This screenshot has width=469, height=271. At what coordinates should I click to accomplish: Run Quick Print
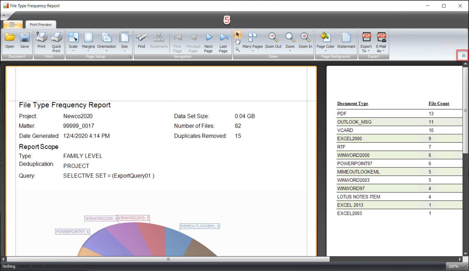(57, 42)
